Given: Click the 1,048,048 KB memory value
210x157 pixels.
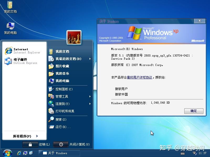Looking at the screenshot, I should (160, 103).
